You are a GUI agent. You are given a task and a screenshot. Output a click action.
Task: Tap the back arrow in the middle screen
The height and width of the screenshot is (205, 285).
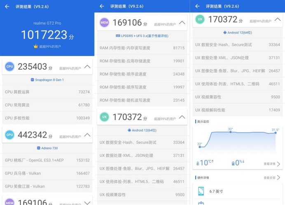(x=102, y=6)
